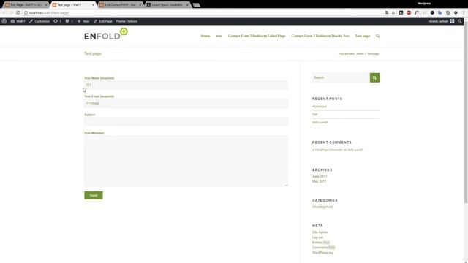Open the test menu item in navigation
The width and height of the screenshot is (468, 263).
(x=219, y=36)
